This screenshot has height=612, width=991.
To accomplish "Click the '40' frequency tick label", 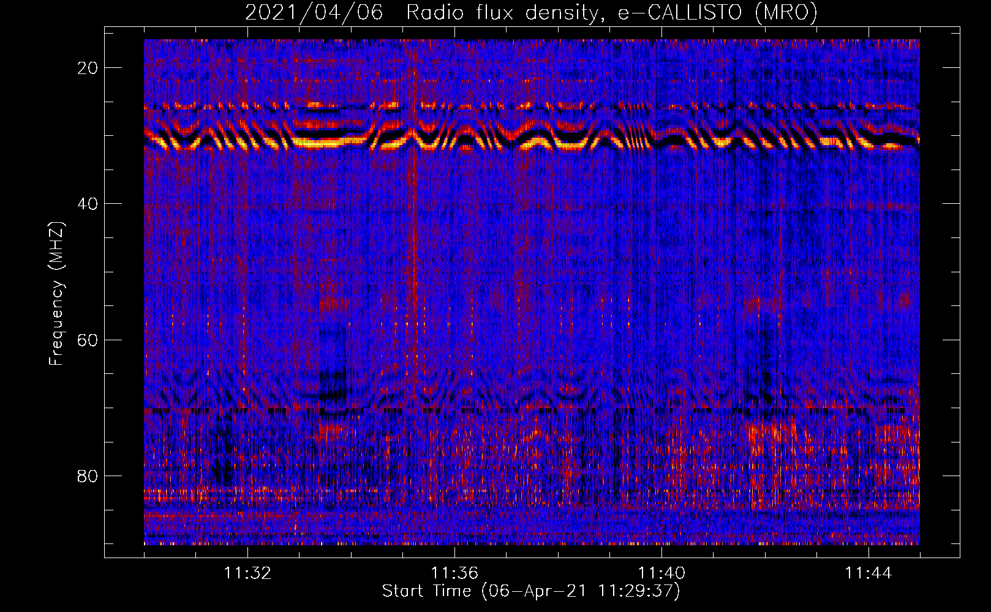I will [88, 204].
